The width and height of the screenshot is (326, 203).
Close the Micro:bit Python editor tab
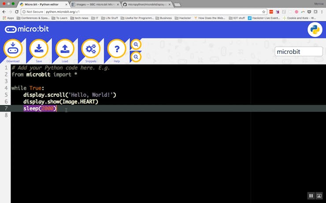[x=67, y=4]
